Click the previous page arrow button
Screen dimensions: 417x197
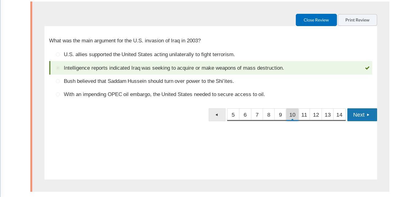pyautogui.click(x=217, y=115)
